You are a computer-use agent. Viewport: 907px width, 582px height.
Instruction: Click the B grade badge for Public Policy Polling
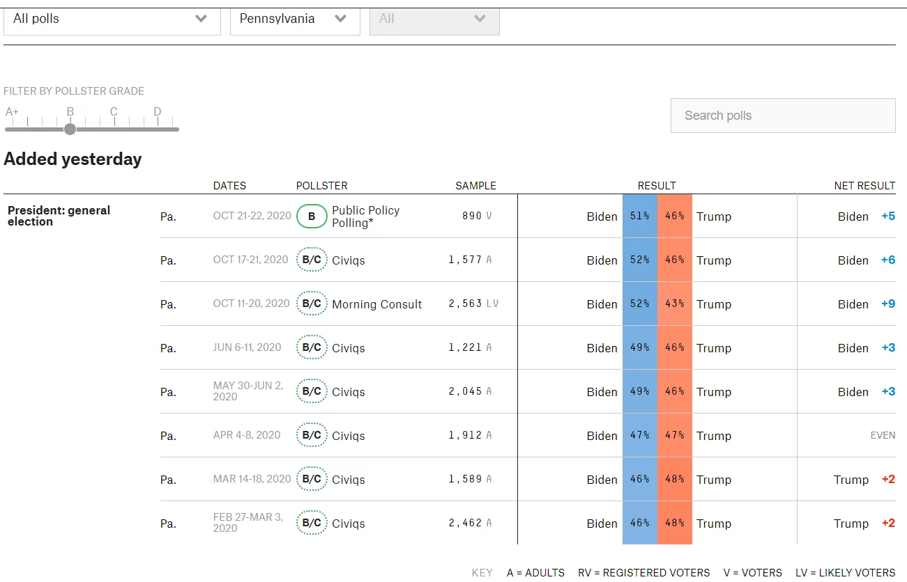(x=312, y=217)
